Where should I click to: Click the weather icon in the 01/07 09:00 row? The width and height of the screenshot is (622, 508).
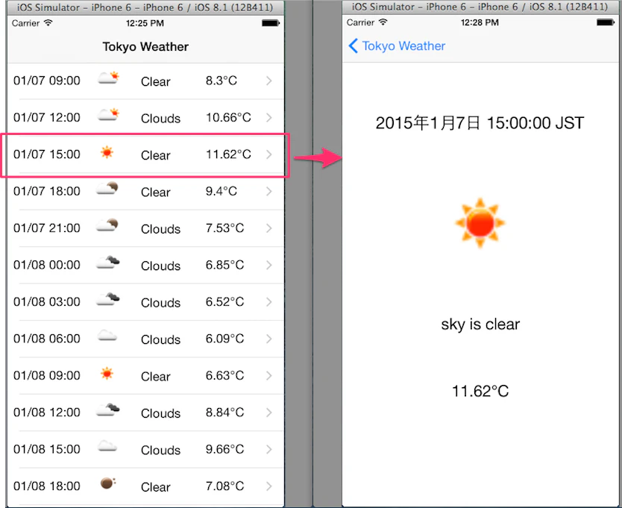tap(108, 78)
